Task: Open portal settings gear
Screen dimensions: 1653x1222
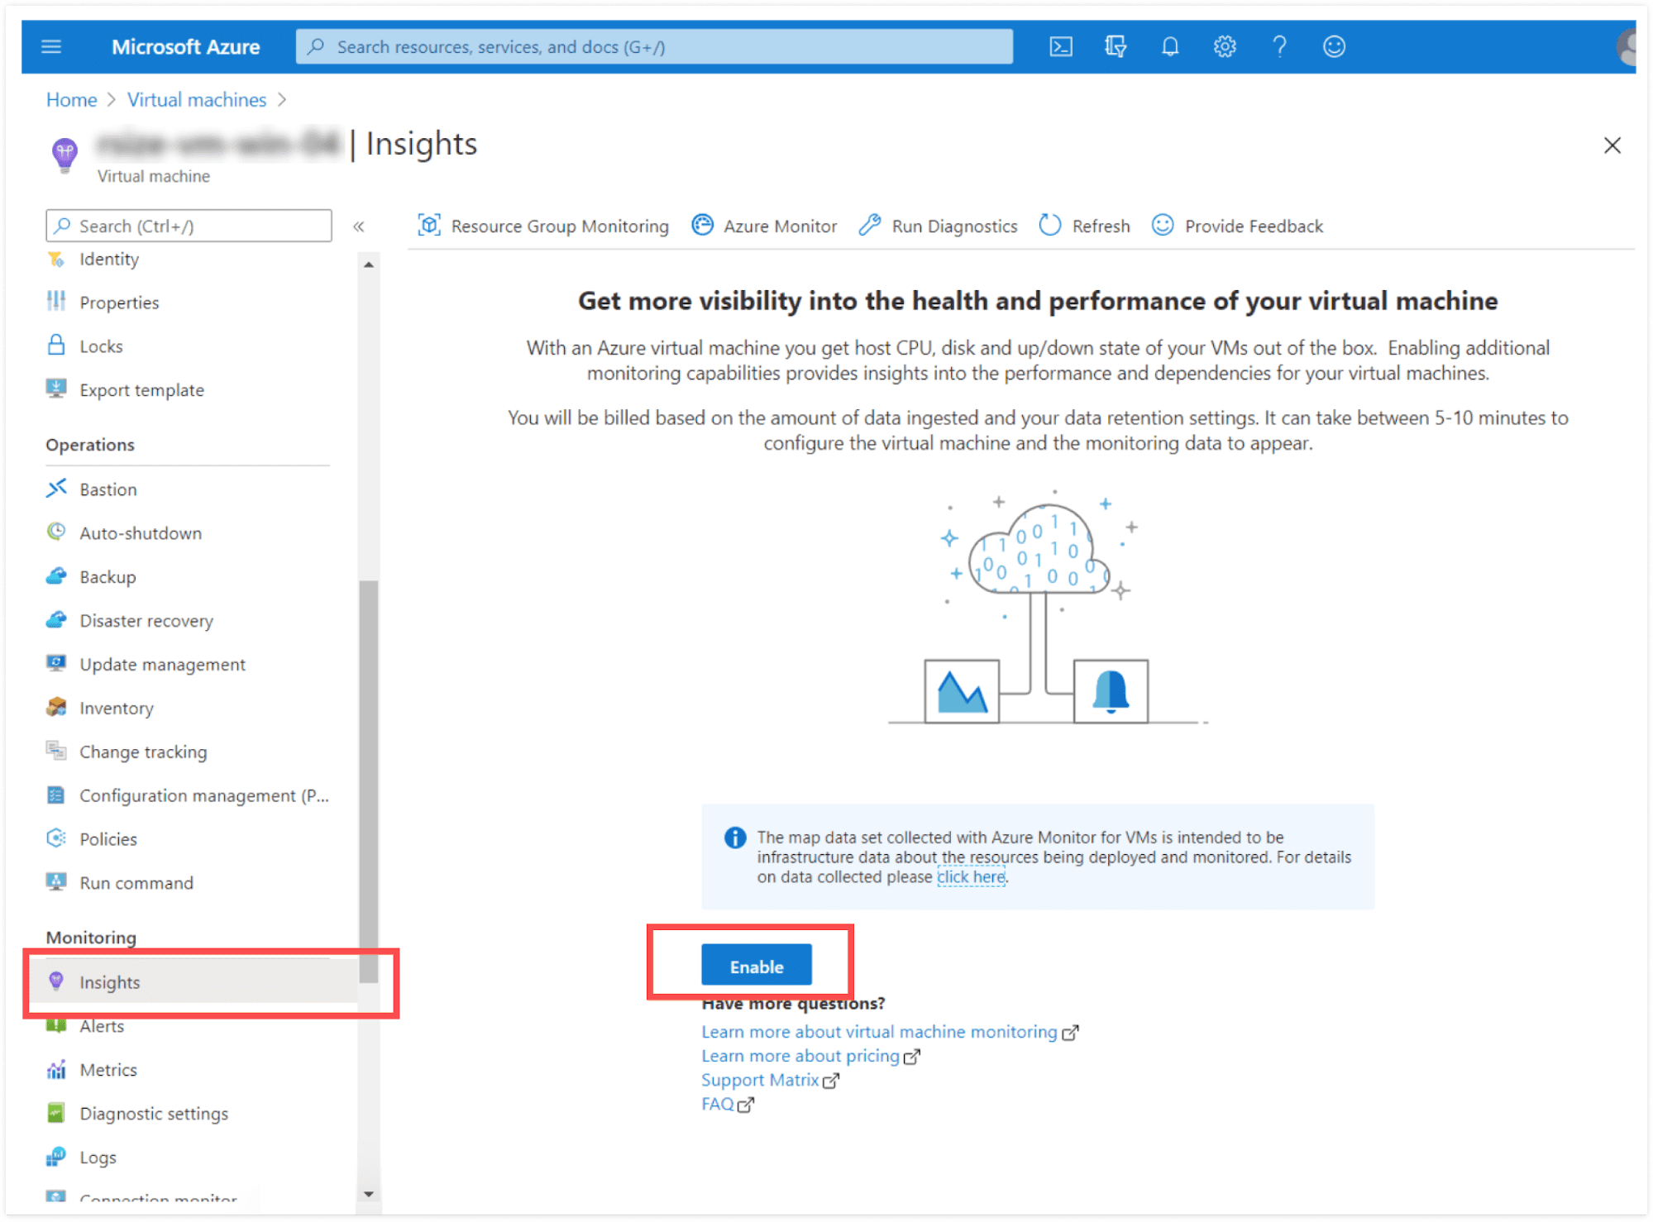Action: pyautogui.click(x=1224, y=47)
